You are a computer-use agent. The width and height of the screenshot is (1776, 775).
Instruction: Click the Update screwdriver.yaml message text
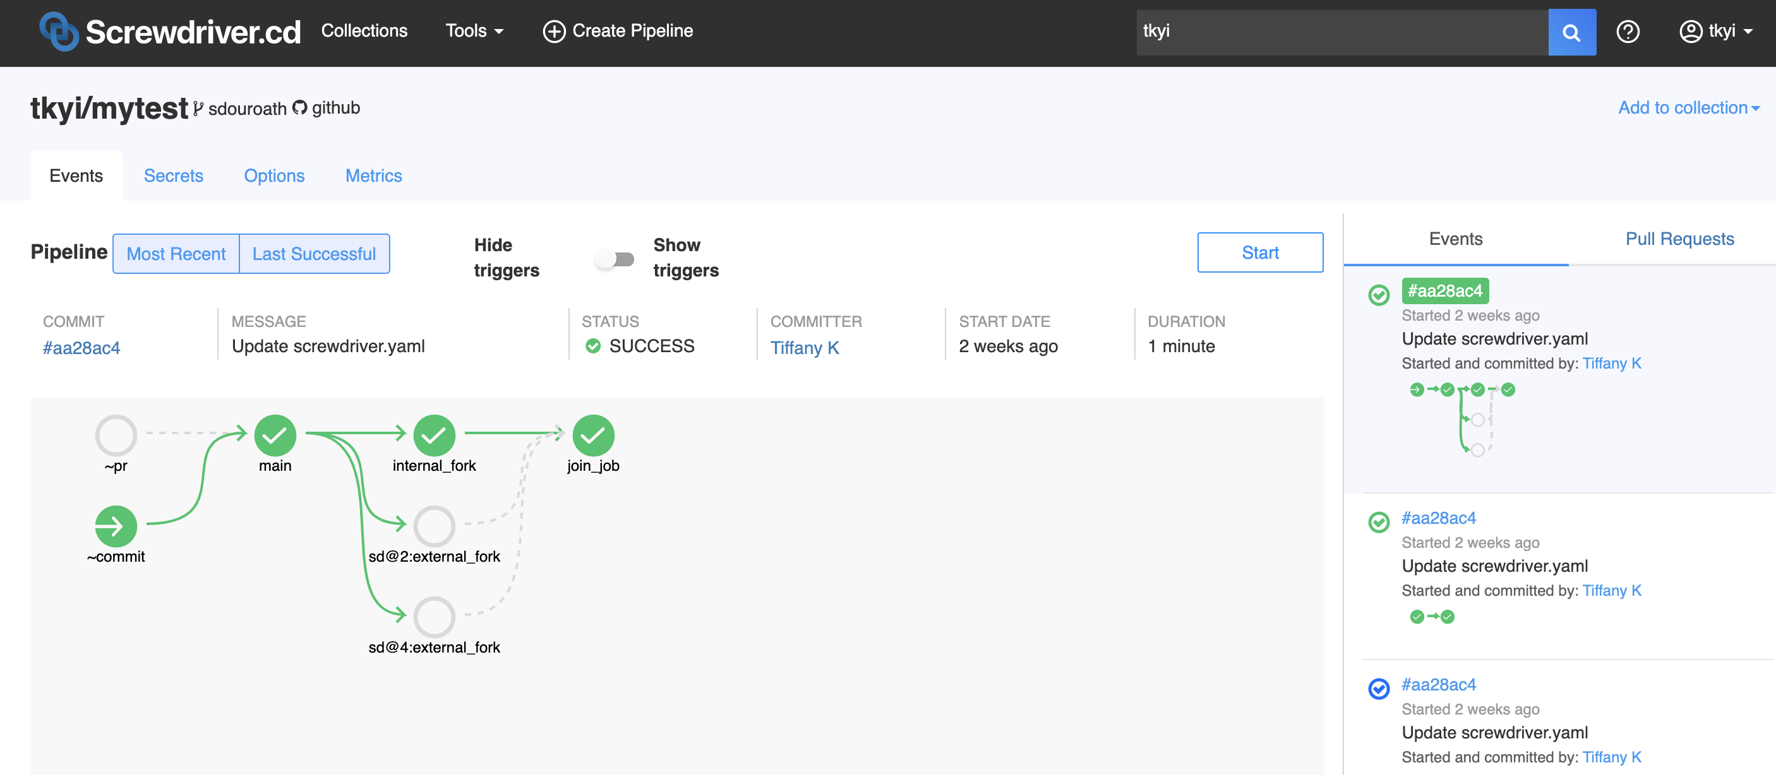click(328, 346)
